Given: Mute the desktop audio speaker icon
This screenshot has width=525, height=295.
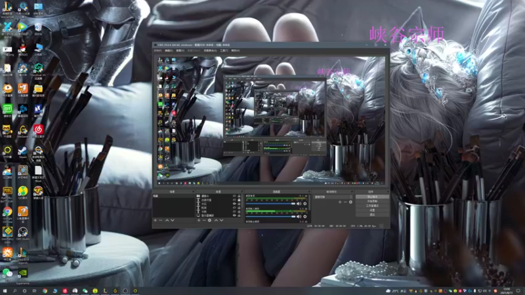Looking at the screenshot, I should (299, 204).
